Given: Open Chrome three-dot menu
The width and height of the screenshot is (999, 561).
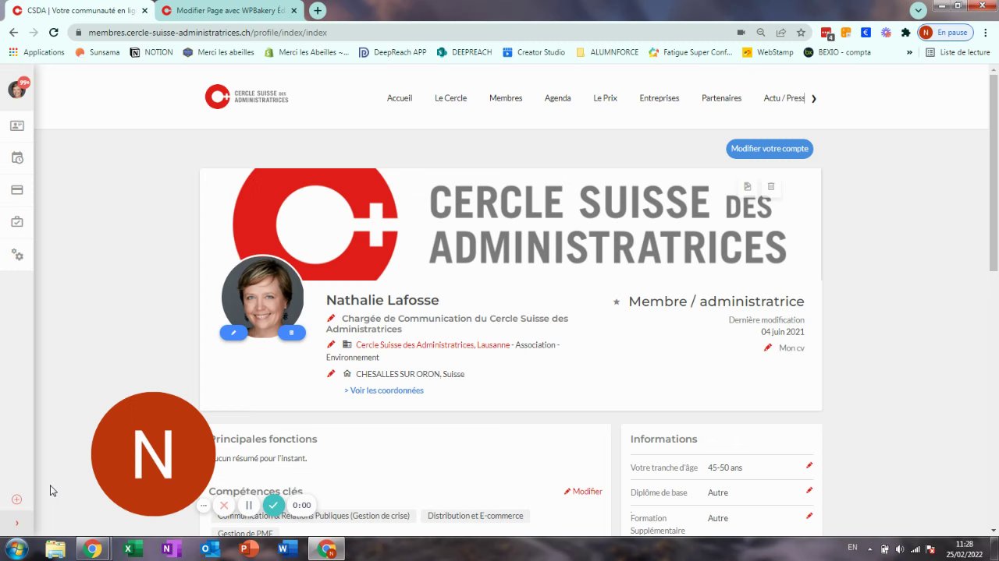Looking at the screenshot, I should [x=985, y=33].
